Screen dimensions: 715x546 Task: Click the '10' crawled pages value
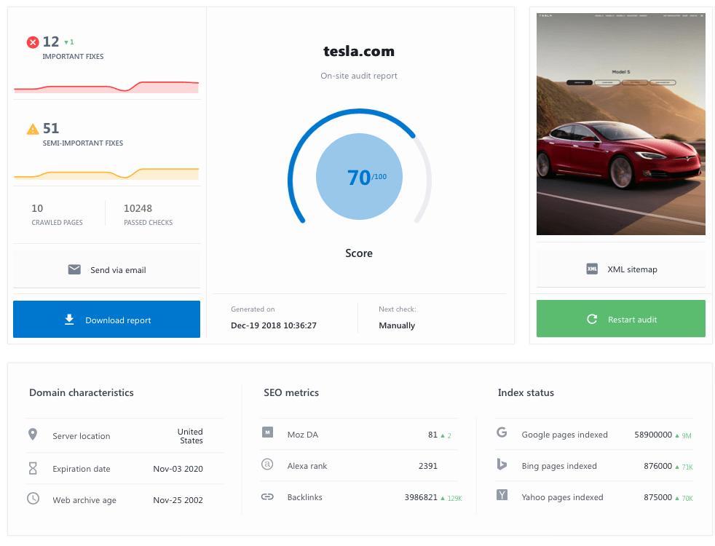tap(37, 208)
